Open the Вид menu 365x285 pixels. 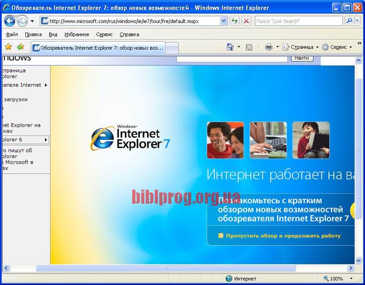click(x=53, y=34)
